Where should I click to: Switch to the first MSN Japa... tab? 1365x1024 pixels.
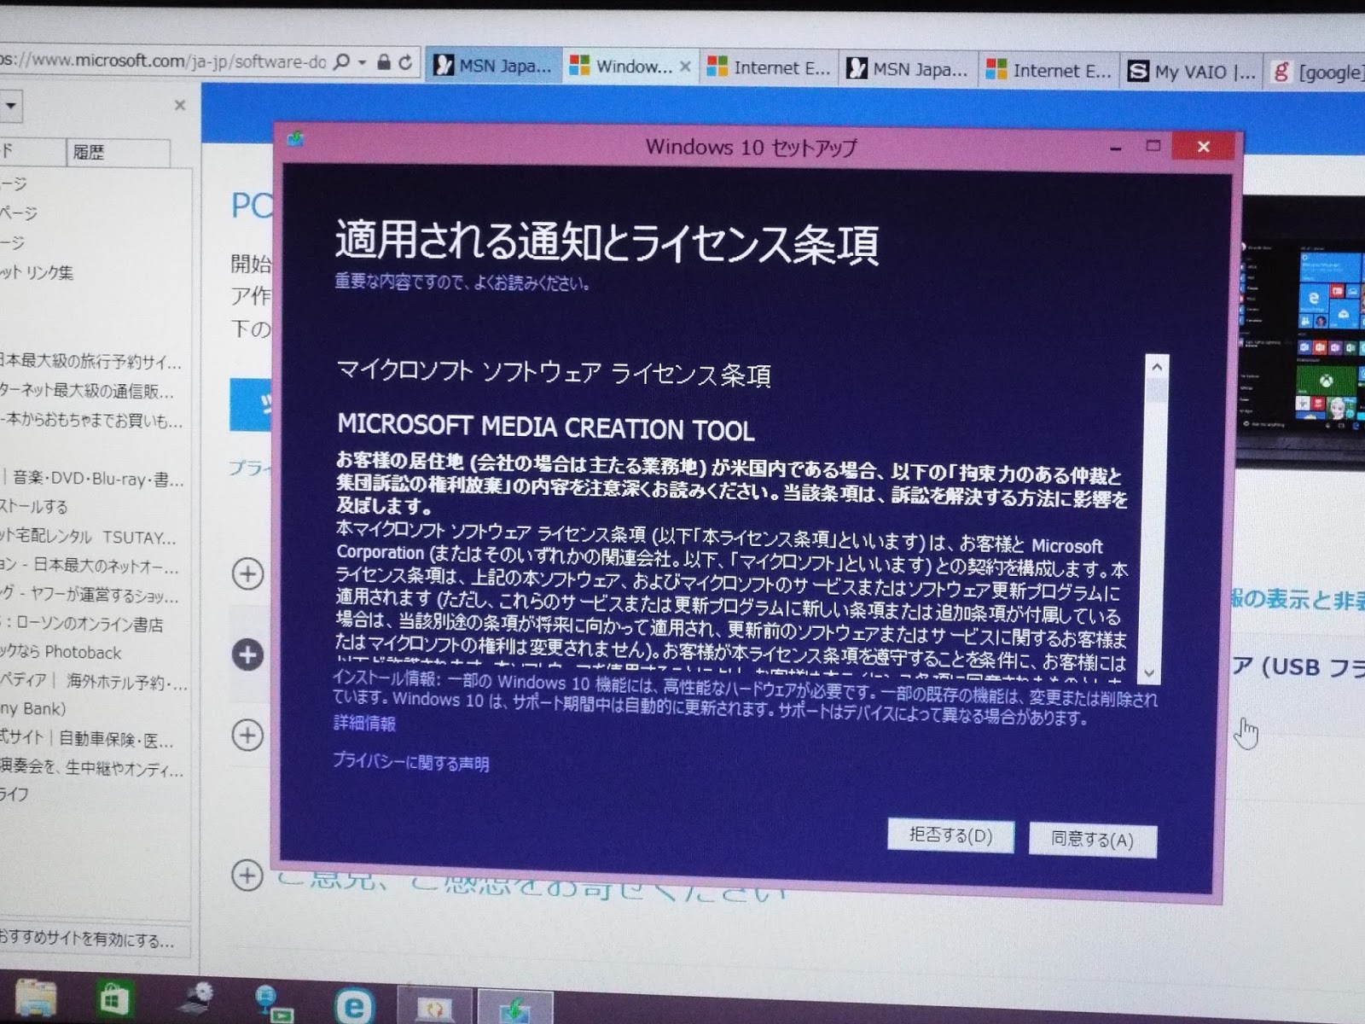[x=493, y=66]
